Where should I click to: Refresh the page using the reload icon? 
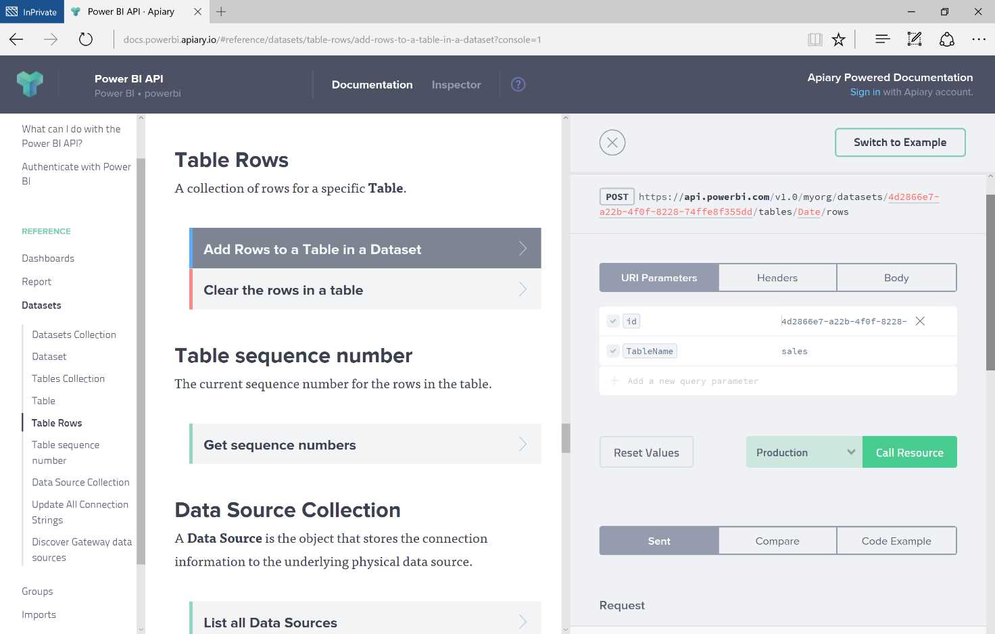coord(85,39)
